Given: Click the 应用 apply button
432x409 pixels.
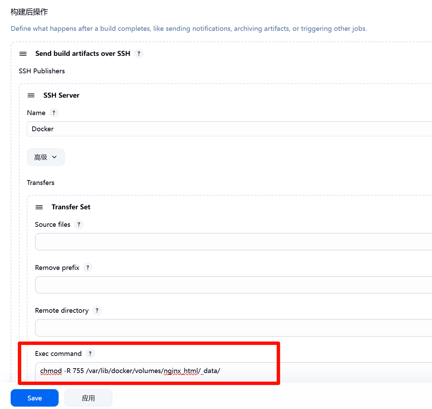Looking at the screenshot, I should pyautogui.click(x=88, y=398).
